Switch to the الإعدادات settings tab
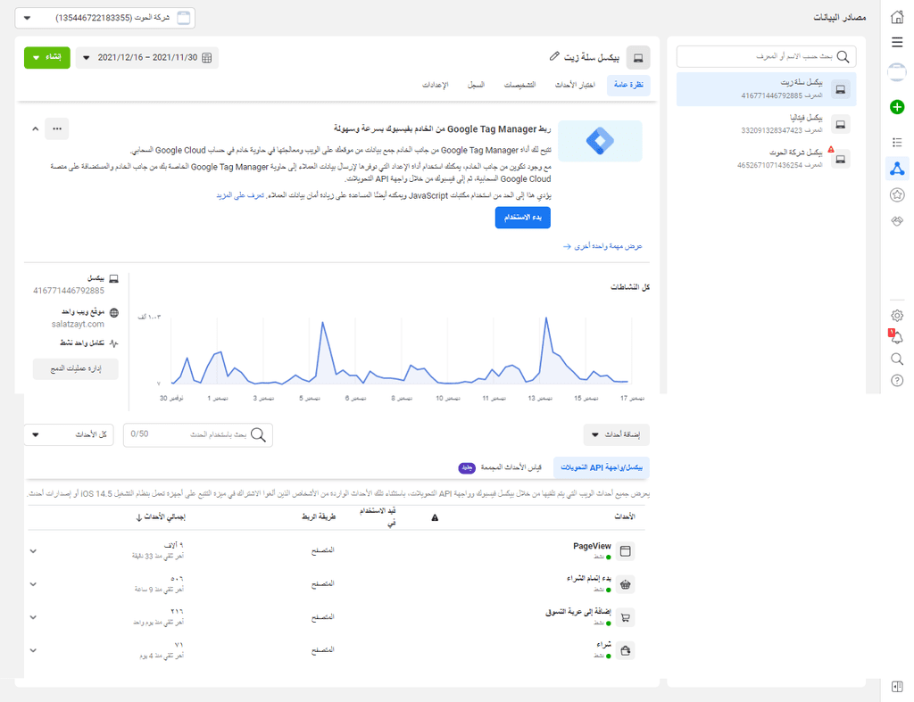This screenshot has width=914, height=702. [436, 85]
